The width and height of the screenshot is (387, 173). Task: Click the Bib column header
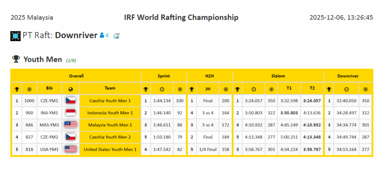pyautogui.click(x=50, y=88)
